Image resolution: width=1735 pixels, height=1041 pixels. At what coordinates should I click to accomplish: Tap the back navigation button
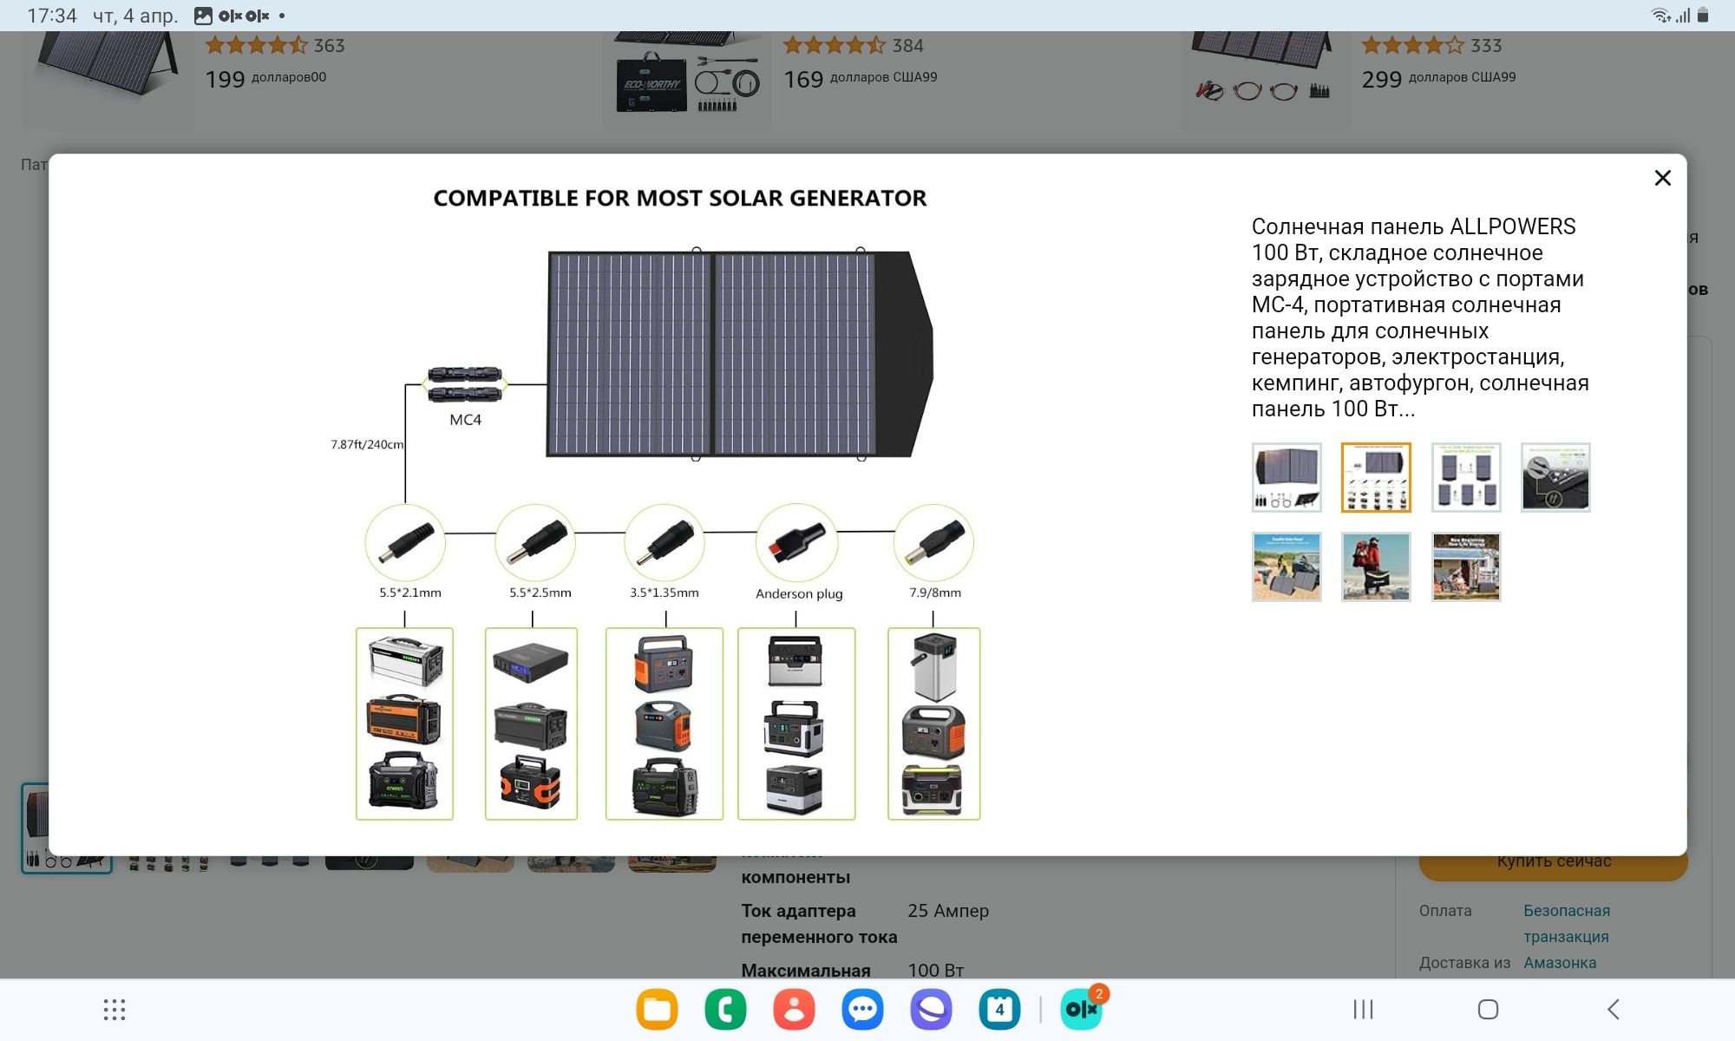point(1613,1009)
